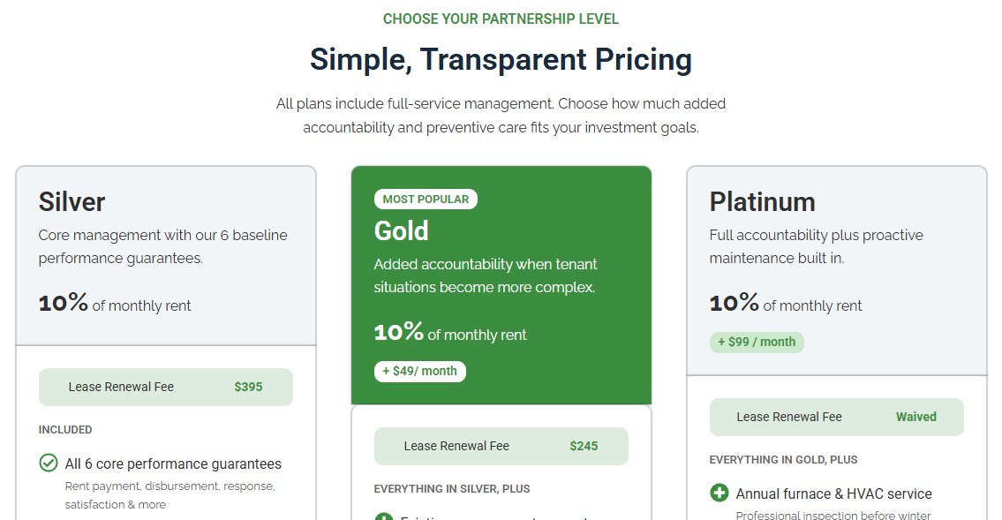
Task: Click the Gold Lease Renewal Fee $245 row
Action: pyautogui.click(x=501, y=446)
